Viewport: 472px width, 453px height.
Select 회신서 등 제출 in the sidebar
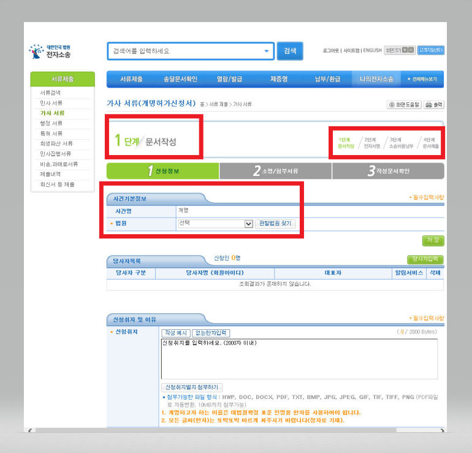(57, 185)
